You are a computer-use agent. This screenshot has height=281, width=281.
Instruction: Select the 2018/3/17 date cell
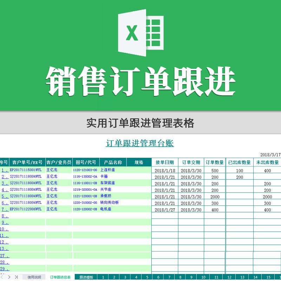tap(270, 155)
